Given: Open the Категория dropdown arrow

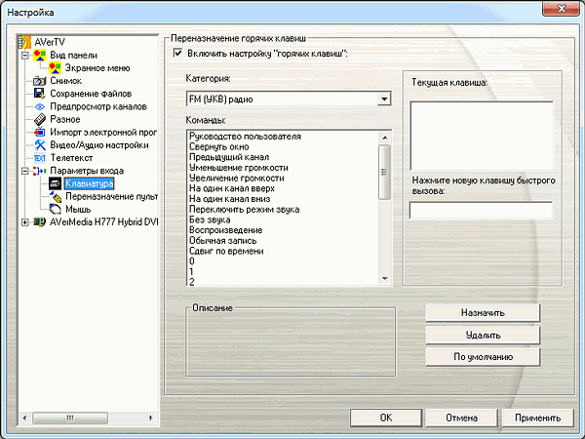Looking at the screenshot, I should 384,100.
